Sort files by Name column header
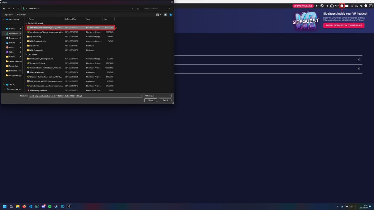 [x=31, y=19]
